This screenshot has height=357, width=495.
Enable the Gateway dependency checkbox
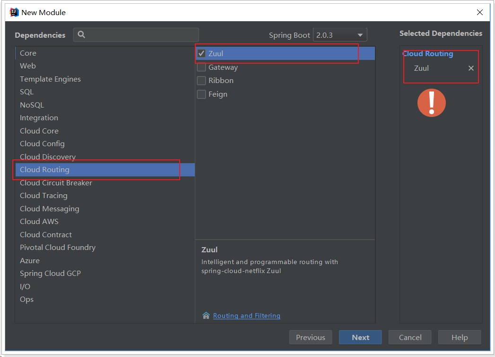201,67
